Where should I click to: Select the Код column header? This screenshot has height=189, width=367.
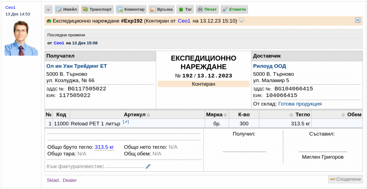click(61, 115)
